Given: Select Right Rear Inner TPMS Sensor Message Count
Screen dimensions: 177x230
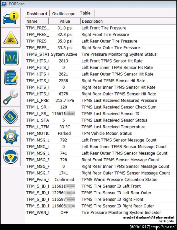Looking at the screenshot, I should point(125,167).
